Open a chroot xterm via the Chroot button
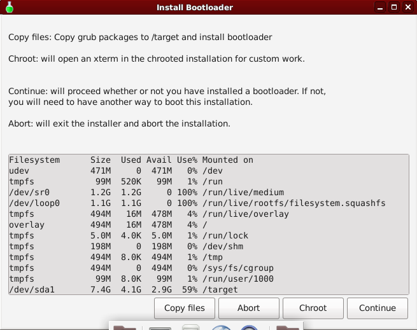This screenshot has width=417, height=330. coord(313,308)
